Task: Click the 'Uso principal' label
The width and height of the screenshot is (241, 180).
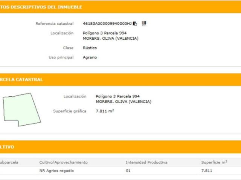Action: pos(61,57)
